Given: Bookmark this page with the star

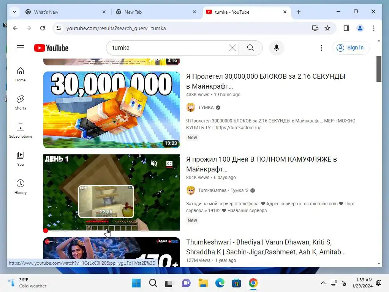Looking at the screenshot, I should click(327, 28).
